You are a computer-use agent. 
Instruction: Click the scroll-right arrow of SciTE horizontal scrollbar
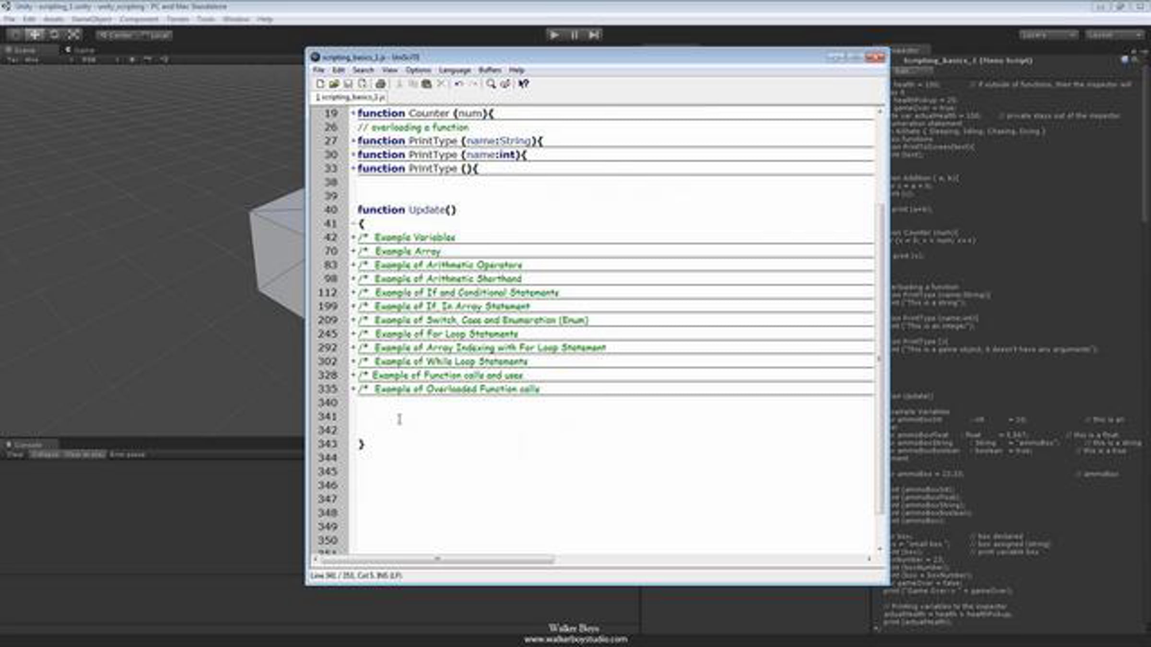tap(869, 559)
